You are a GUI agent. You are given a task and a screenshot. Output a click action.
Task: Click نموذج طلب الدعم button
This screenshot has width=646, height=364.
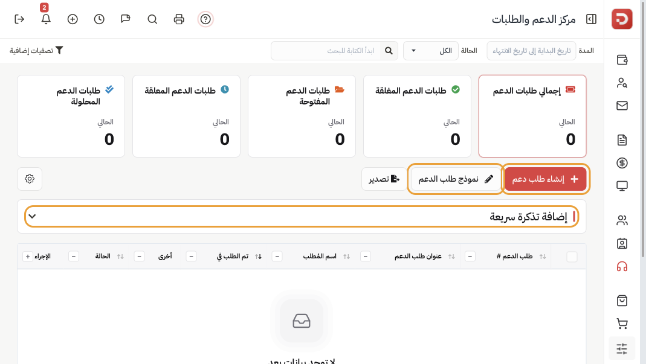pyautogui.click(x=455, y=179)
